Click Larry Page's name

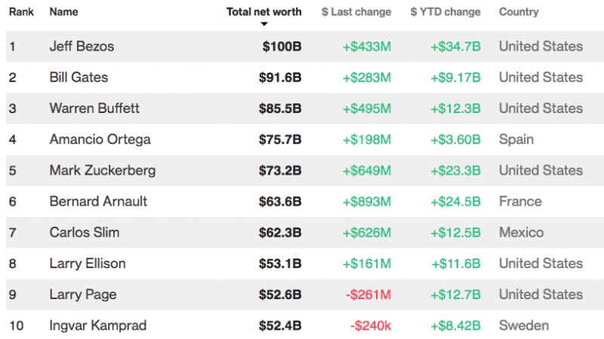click(x=83, y=295)
